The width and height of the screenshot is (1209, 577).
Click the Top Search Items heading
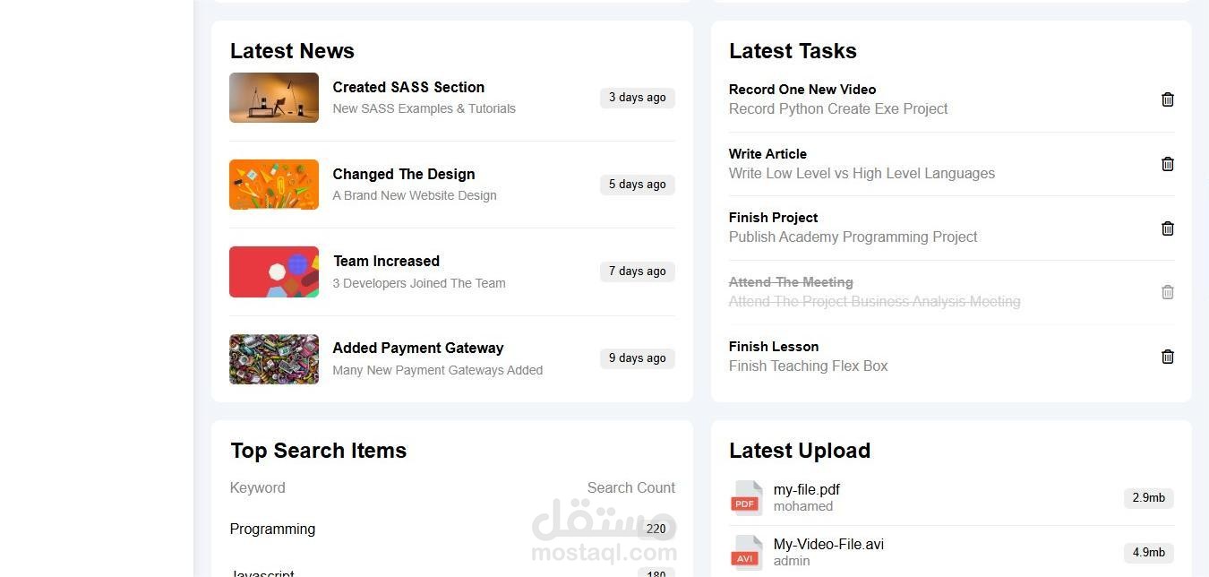(x=318, y=451)
